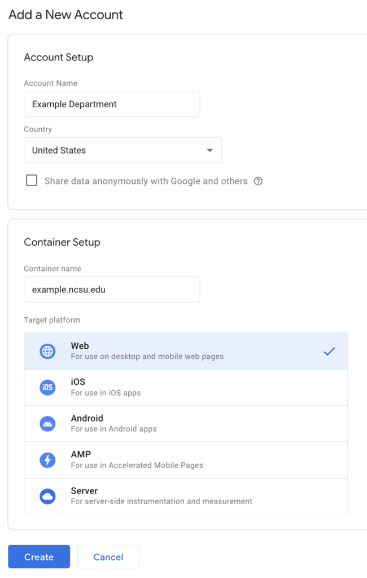Enable sharing data anonymously with Google

[31, 181]
